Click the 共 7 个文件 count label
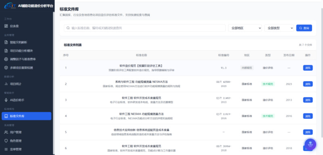The height and width of the screenshot is (155, 323). [x=305, y=45]
